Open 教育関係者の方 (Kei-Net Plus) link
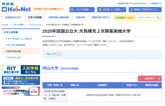The height and width of the screenshot is (106, 165). [132, 4]
